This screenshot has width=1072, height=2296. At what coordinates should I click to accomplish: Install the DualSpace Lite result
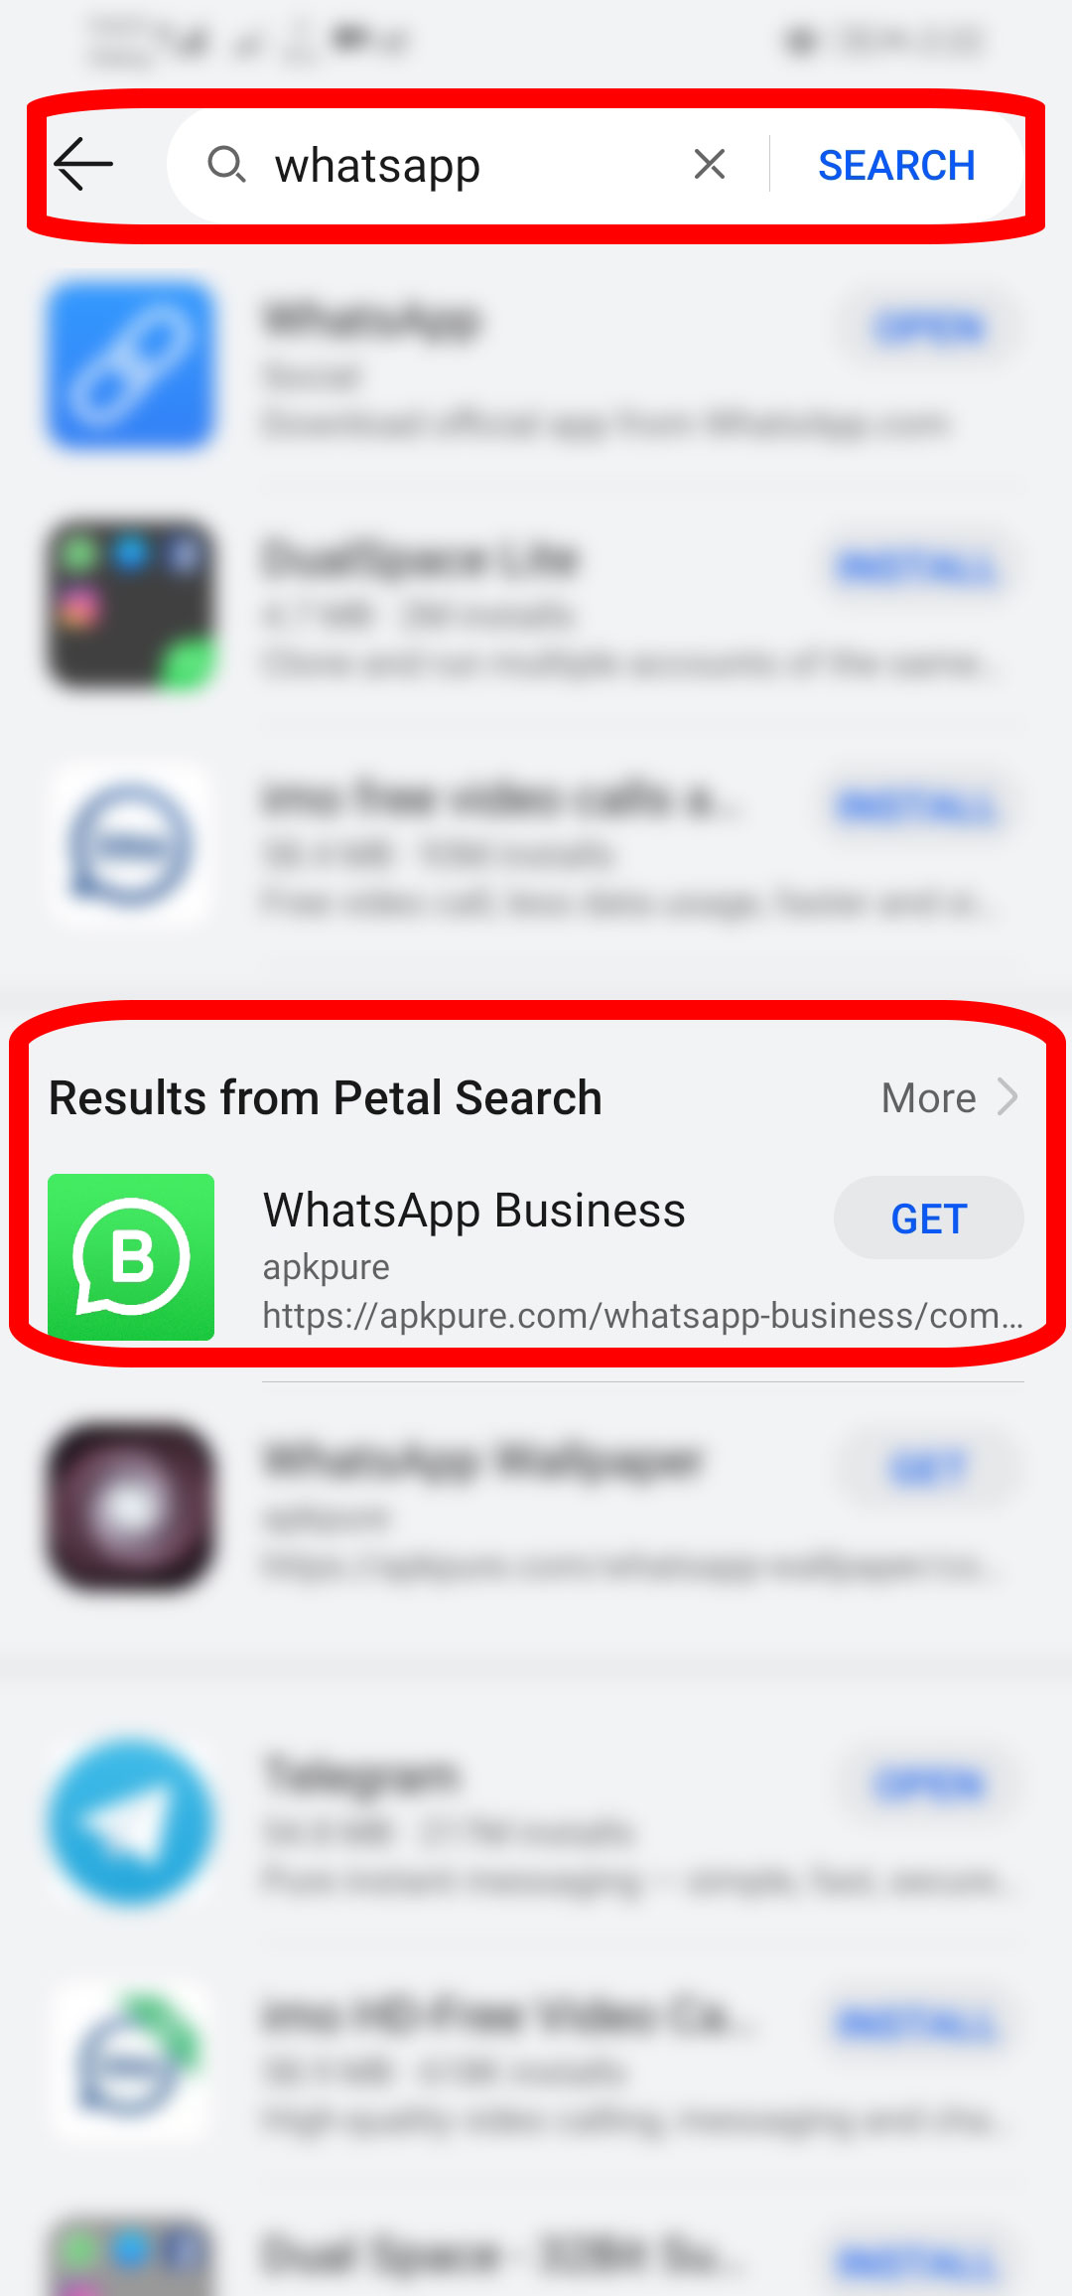(916, 568)
